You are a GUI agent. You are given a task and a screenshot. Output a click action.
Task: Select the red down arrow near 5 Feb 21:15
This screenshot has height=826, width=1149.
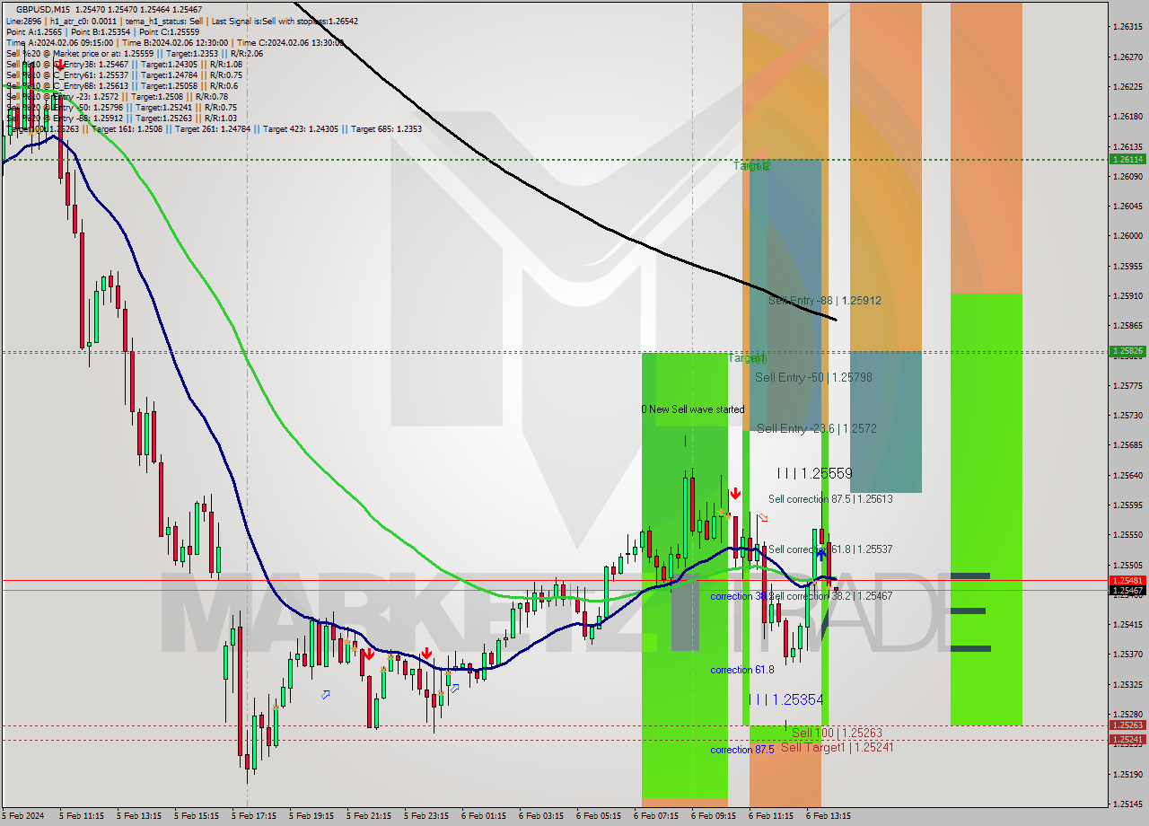368,655
